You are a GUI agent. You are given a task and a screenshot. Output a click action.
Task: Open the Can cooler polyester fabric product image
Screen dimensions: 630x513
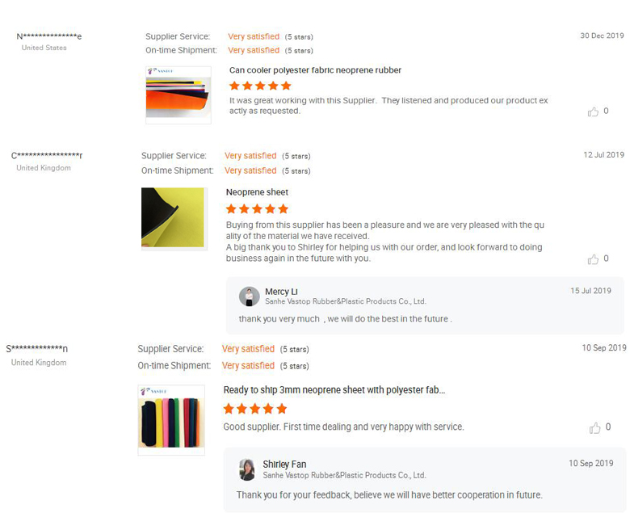[x=178, y=95]
